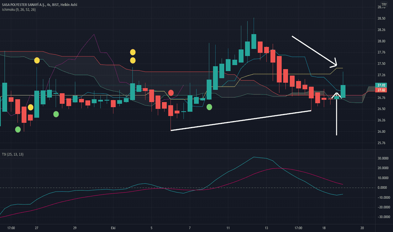Select the TSI (25, 13, 13) indicator legend
The width and height of the screenshot is (393, 232).
click(x=13, y=154)
